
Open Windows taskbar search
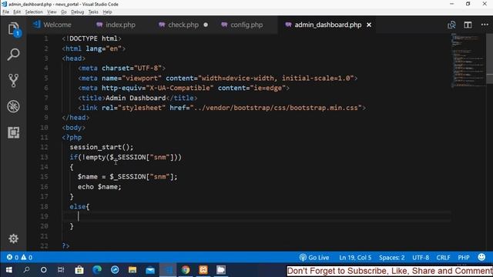coord(26,270)
